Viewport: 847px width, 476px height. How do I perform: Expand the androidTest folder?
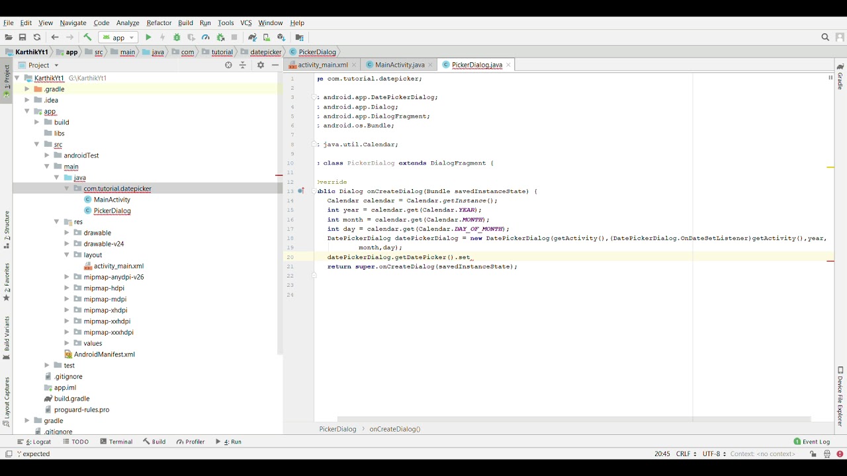[47, 155]
